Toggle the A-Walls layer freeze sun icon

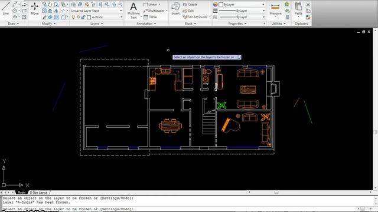79,17
